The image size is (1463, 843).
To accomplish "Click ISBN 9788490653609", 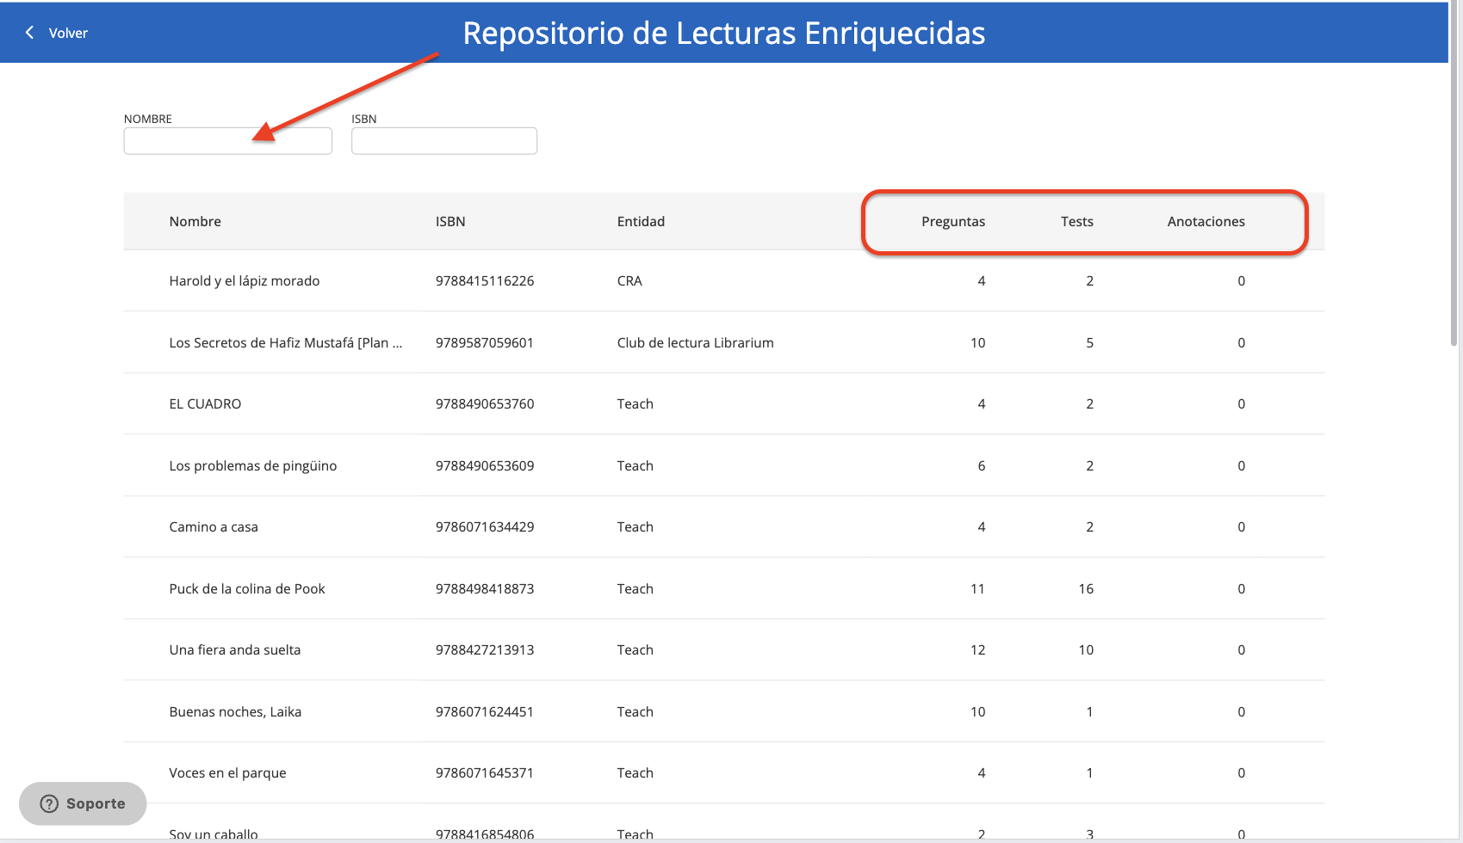I will 485,465.
